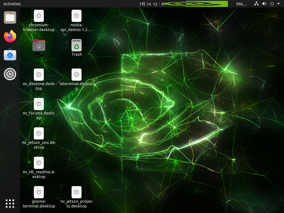
Task: Open Ubuntu Software store from dock
Action: pos(10,55)
